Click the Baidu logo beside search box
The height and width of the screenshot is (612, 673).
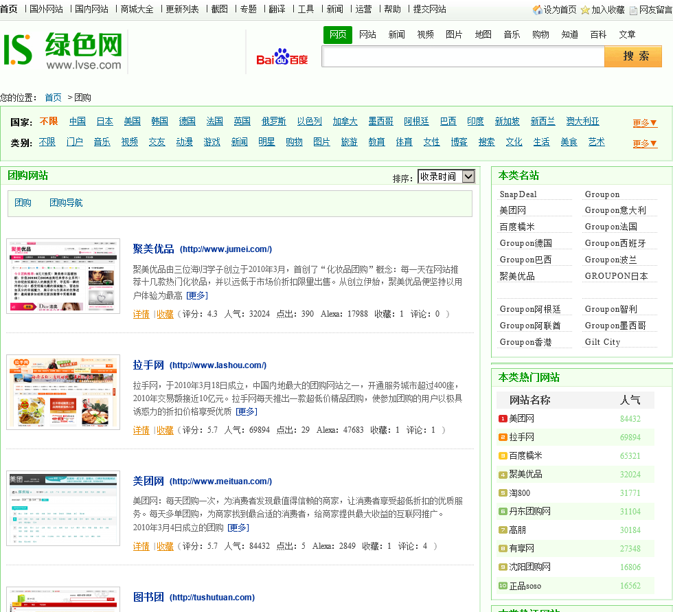(x=282, y=57)
